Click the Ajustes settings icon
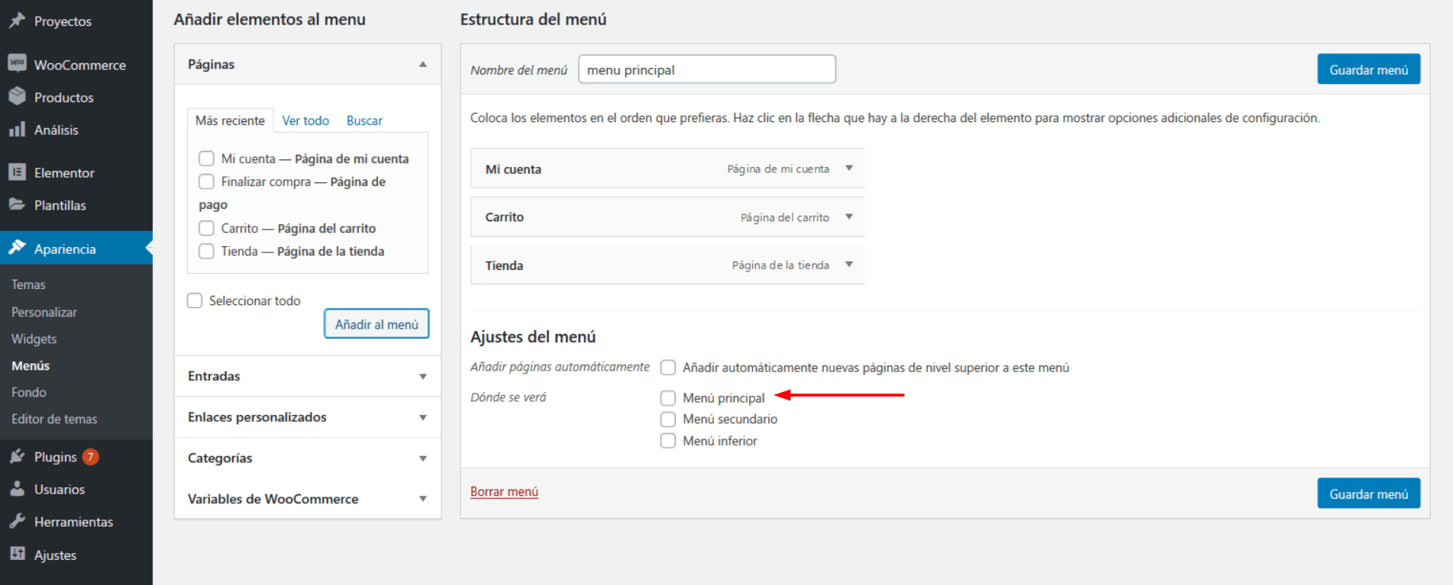The image size is (1453, 585). pos(17,554)
